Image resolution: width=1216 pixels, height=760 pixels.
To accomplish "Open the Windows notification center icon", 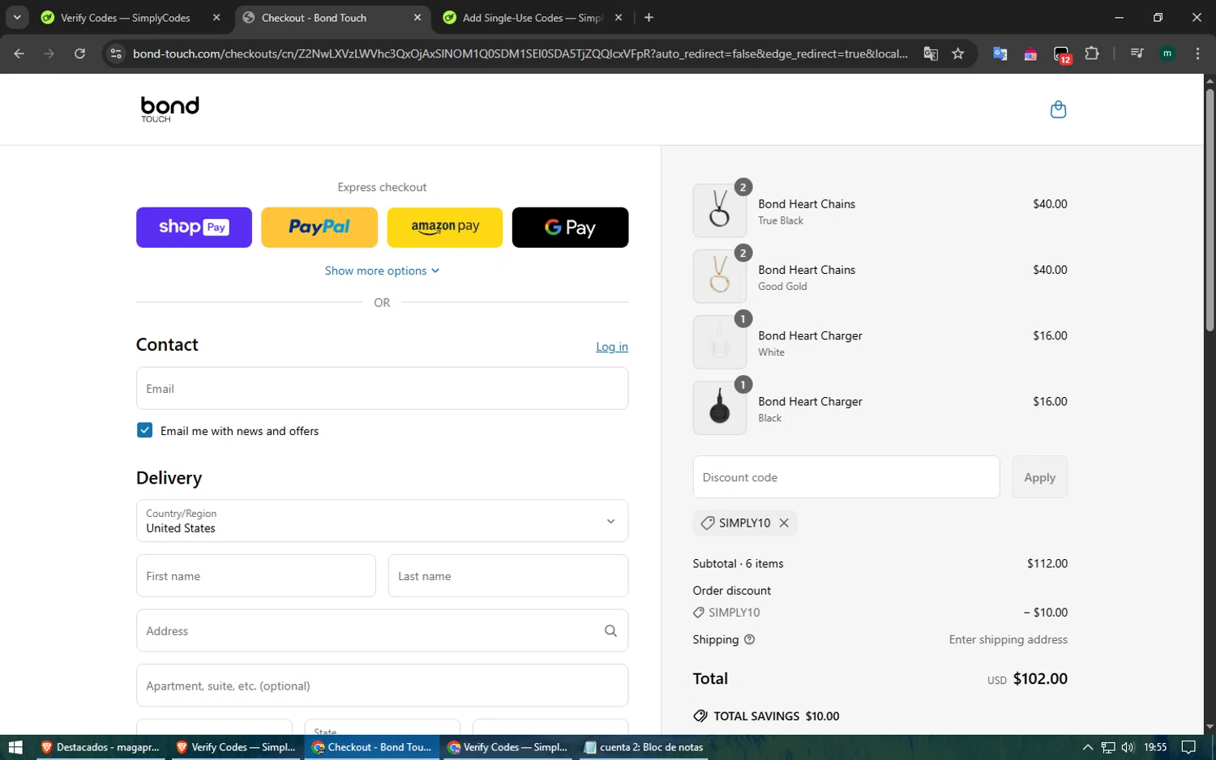I will point(1188,747).
